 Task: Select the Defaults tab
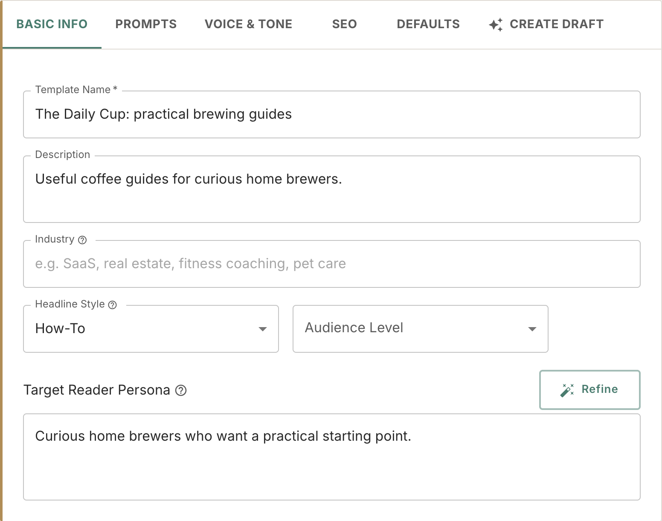[428, 24]
